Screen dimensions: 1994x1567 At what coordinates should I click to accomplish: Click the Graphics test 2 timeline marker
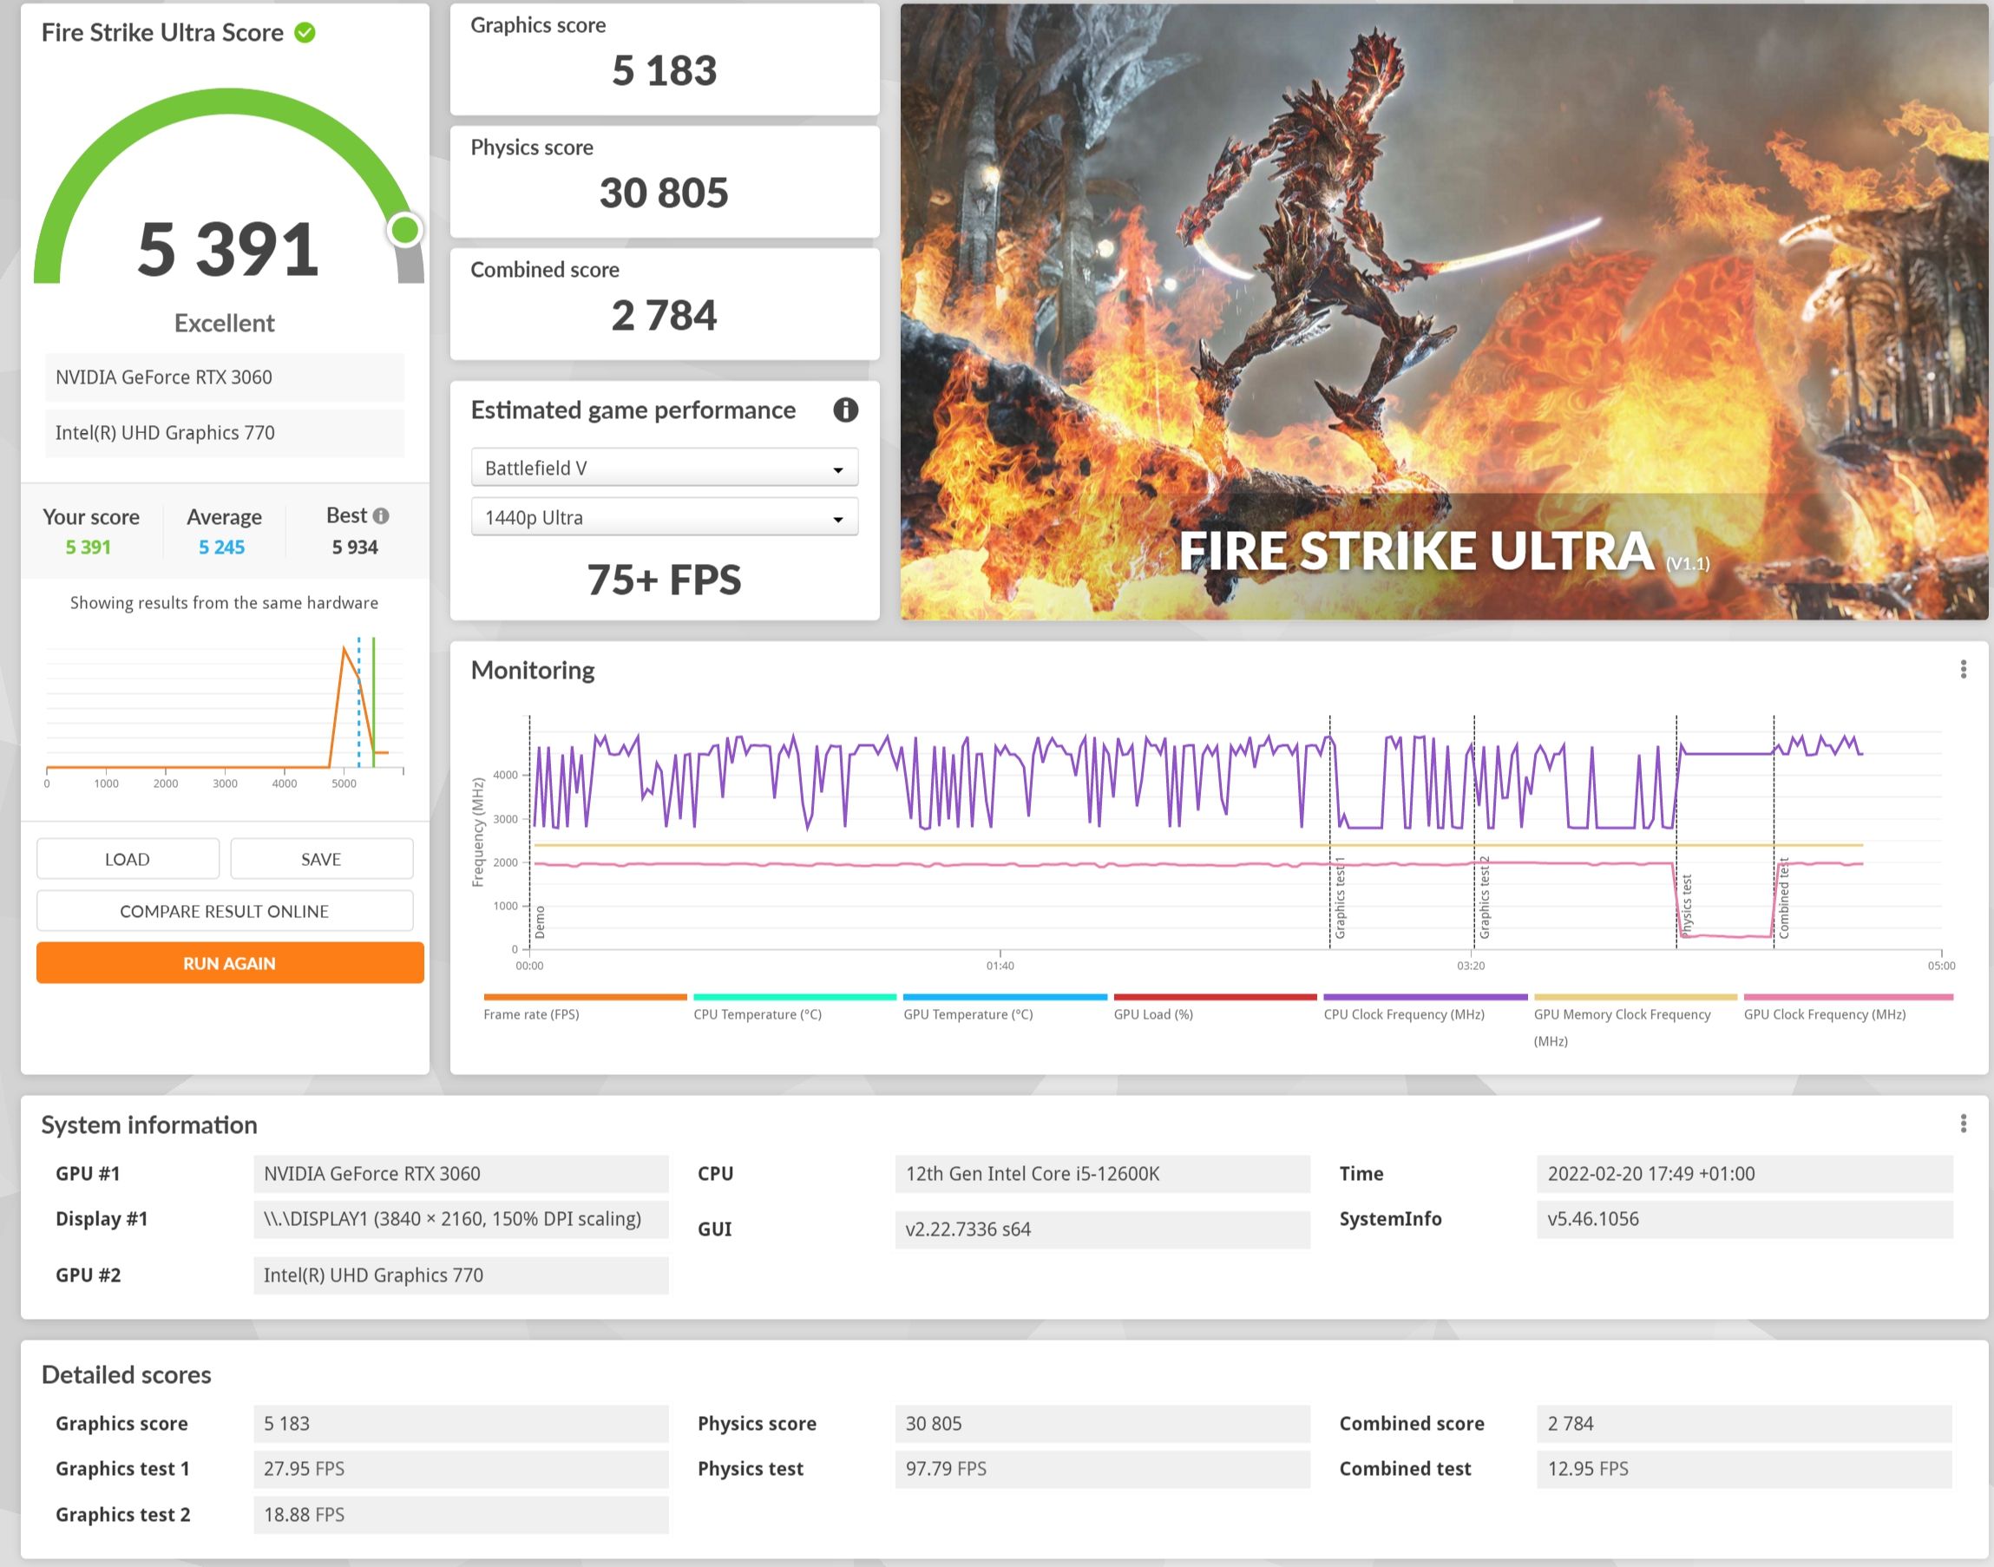pos(1485,897)
